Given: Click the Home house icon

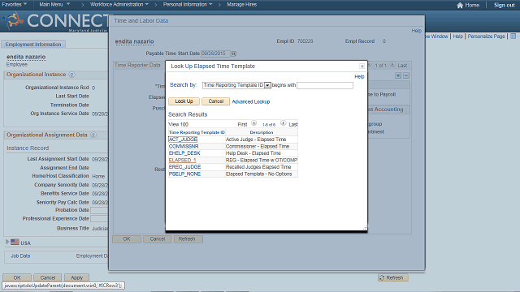Looking at the screenshot, I should [460, 6].
